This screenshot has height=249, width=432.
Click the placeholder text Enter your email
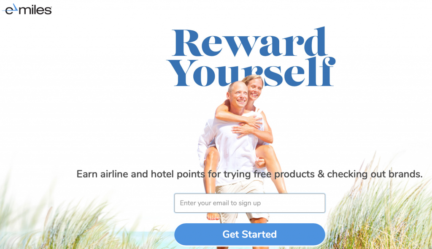tap(220, 203)
